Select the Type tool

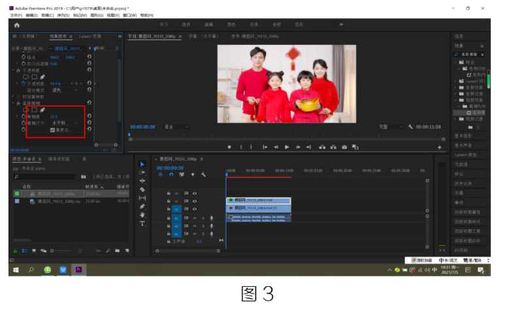click(142, 223)
